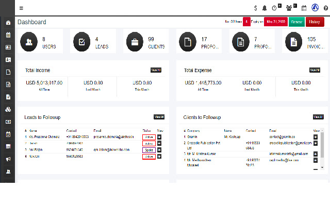
Task: Click the purple Spoke status badge
Action: tap(149, 150)
